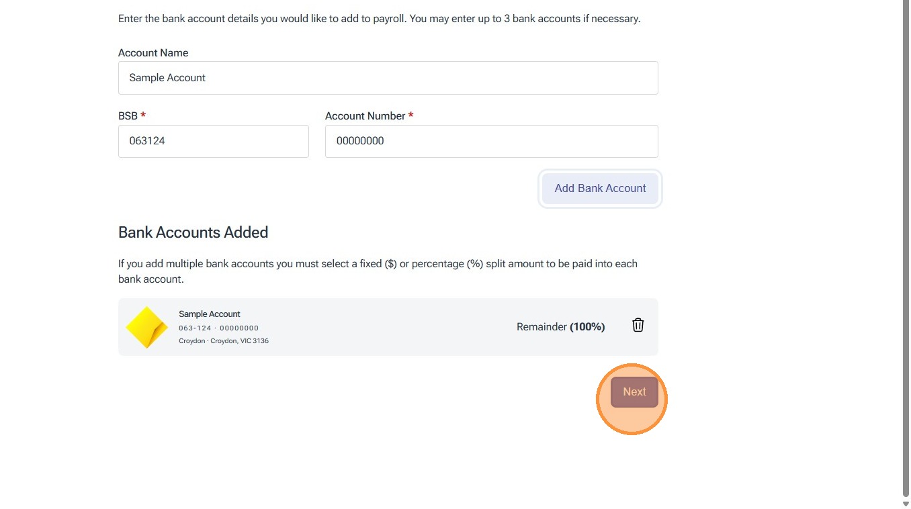Click the Add Bank Account button
The width and height of the screenshot is (911, 509).
(600, 189)
